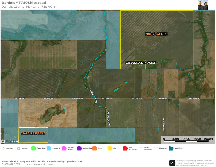Click the agent photo thumbnail
216x167 pixels.
coord(203,5)
